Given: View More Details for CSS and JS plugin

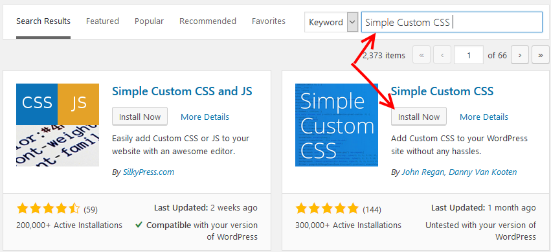Looking at the screenshot, I should pos(205,117).
